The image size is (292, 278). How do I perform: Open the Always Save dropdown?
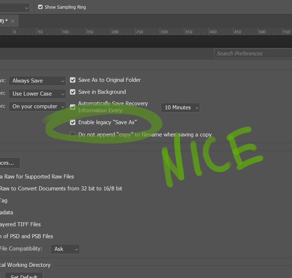coord(37,81)
